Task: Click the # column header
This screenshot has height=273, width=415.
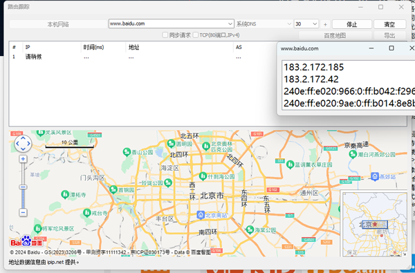Action: point(16,47)
